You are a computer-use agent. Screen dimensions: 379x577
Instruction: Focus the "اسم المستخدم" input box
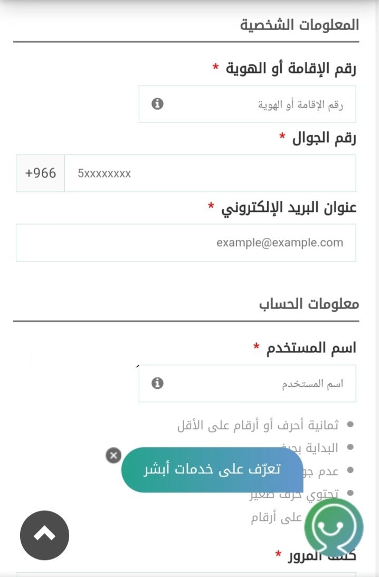pos(248,384)
